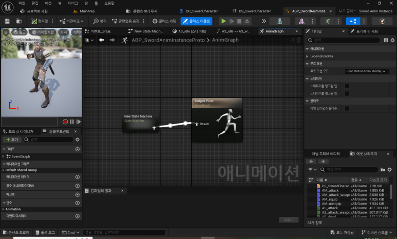Open My Blueprint panel settings gear
Screen dimensions: 397x239
click(78, 140)
